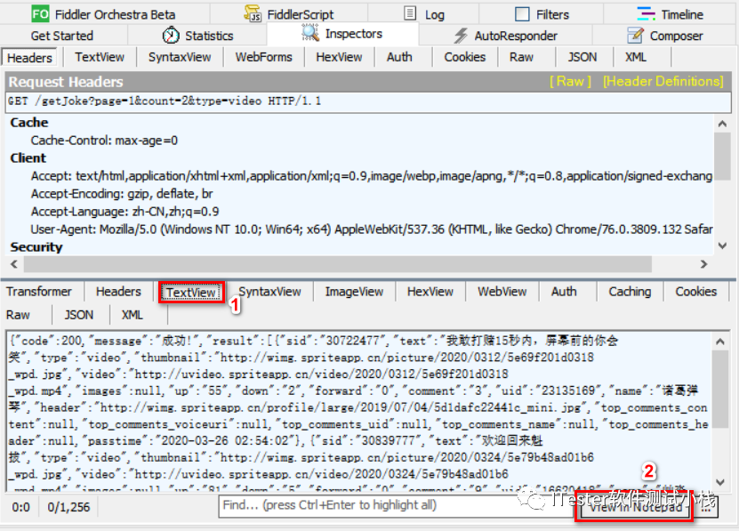Image resolution: width=739 pixels, height=531 pixels.
Task: Select response Headers tab
Action: 118,292
